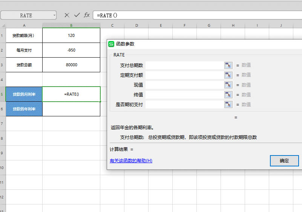Image resolution: width=302 pixels, height=212 pixels.
Task: Expand the RATE name box dropdown
Action: (55, 15)
